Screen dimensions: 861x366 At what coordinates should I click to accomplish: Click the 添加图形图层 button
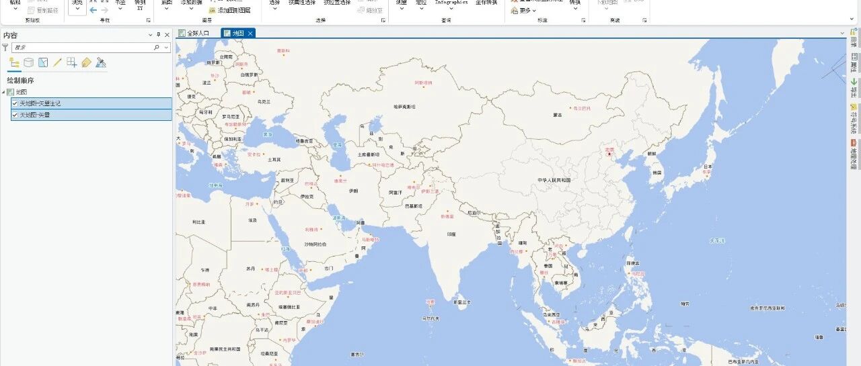[x=230, y=10]
